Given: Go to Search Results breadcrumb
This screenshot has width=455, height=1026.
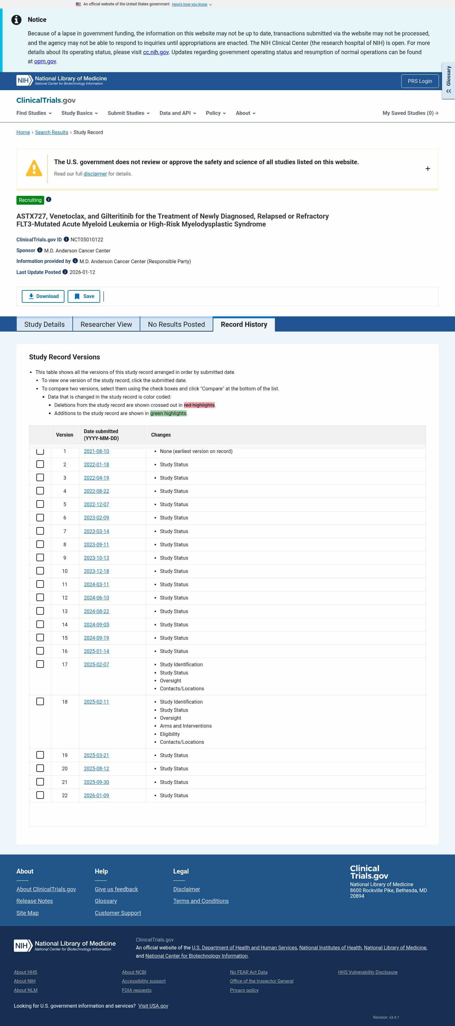Looking at the screenshot, I should click(52, 132).
